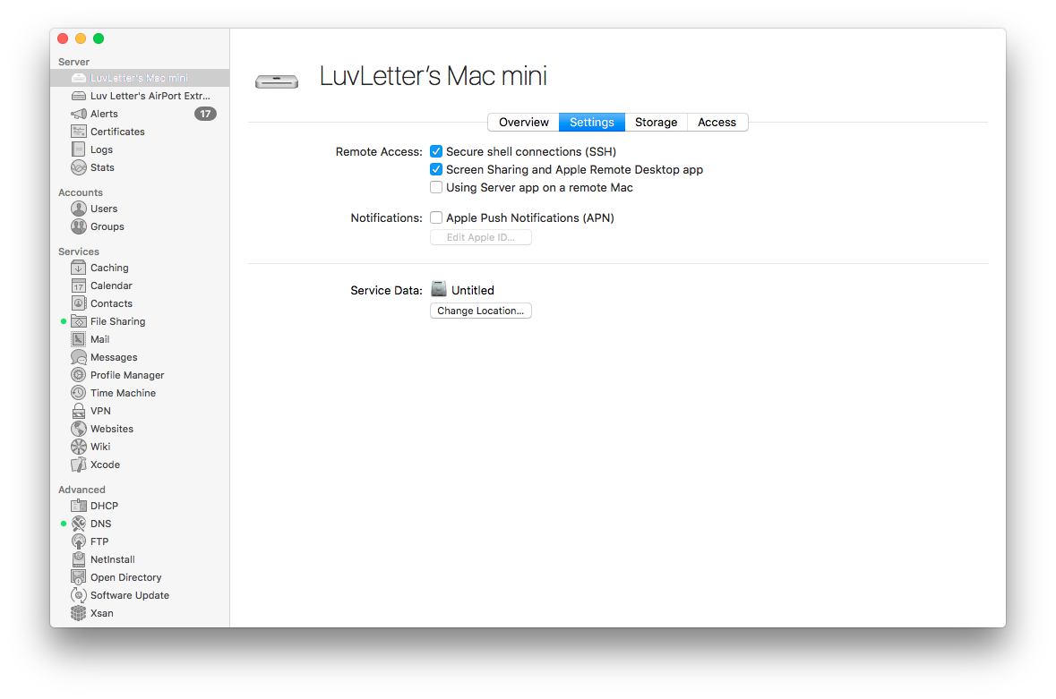Open the Logs icon
The image size is (1056, 699).
click(79, 149)
